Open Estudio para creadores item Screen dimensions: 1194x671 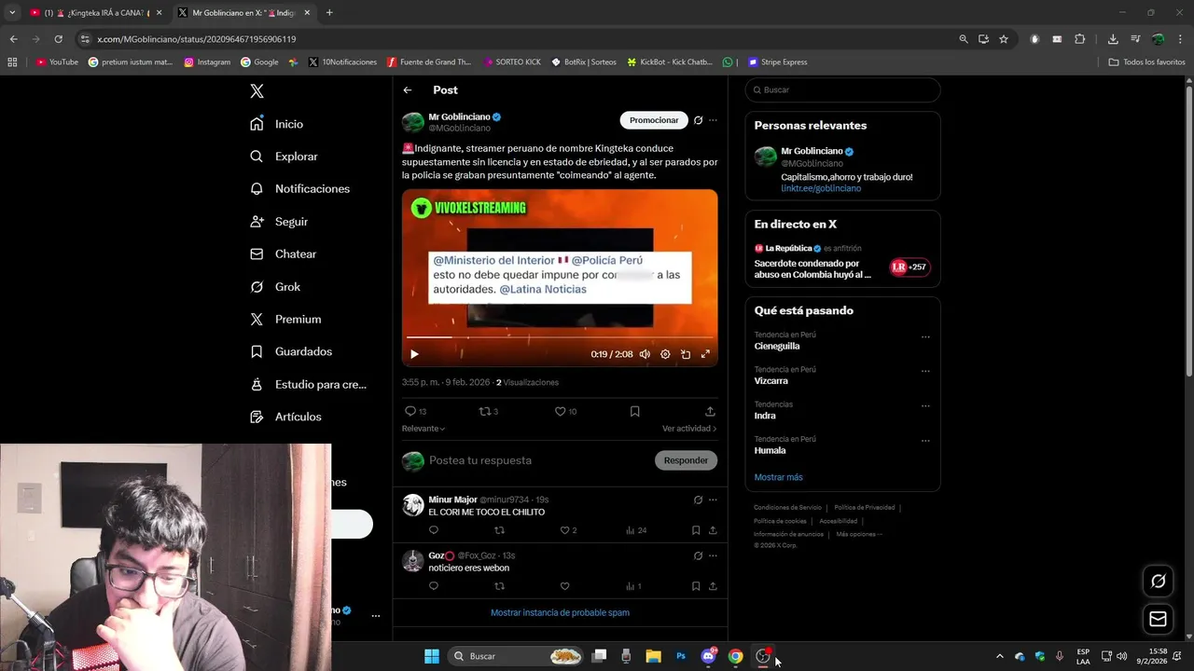[308, 384]
